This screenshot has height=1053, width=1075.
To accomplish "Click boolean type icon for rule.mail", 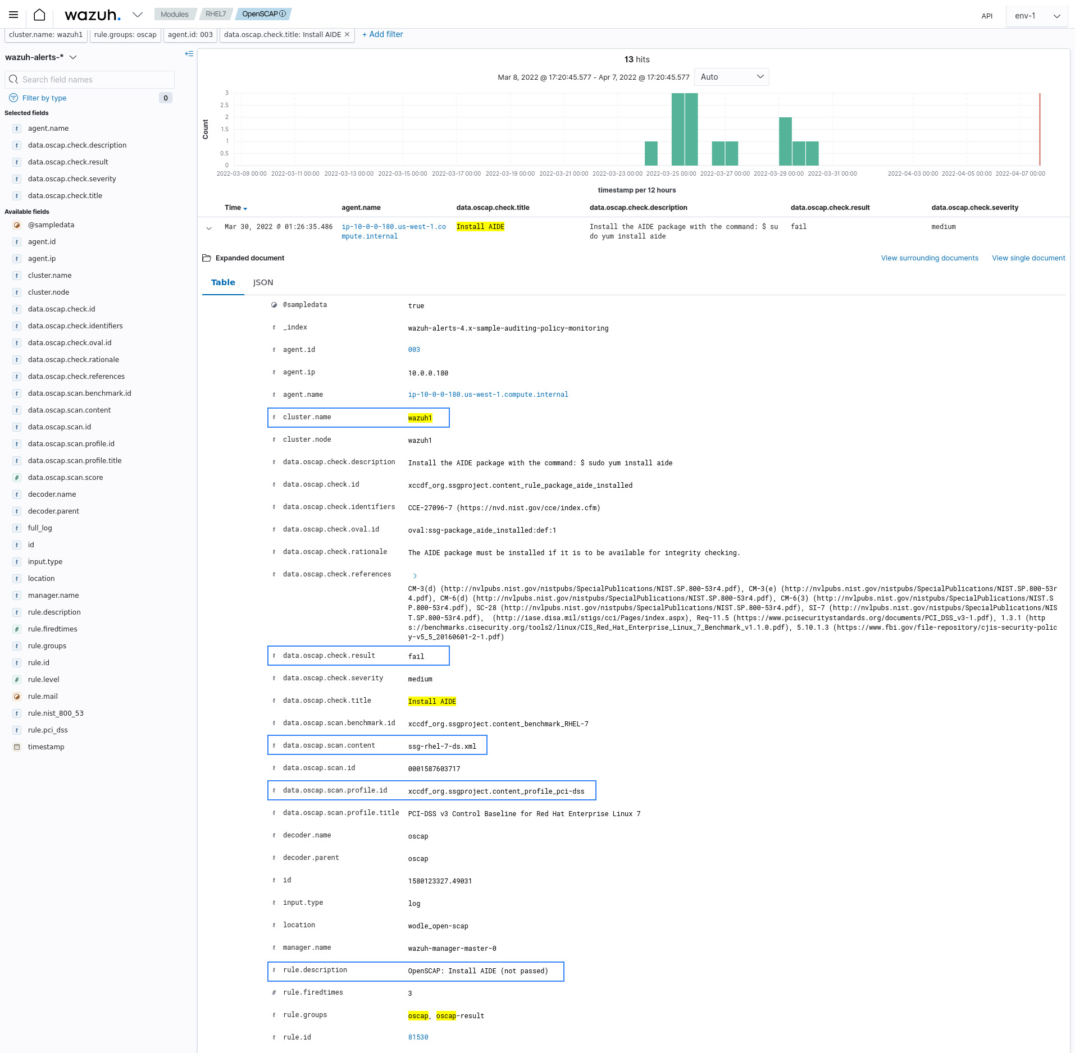I will click(17, 697).
